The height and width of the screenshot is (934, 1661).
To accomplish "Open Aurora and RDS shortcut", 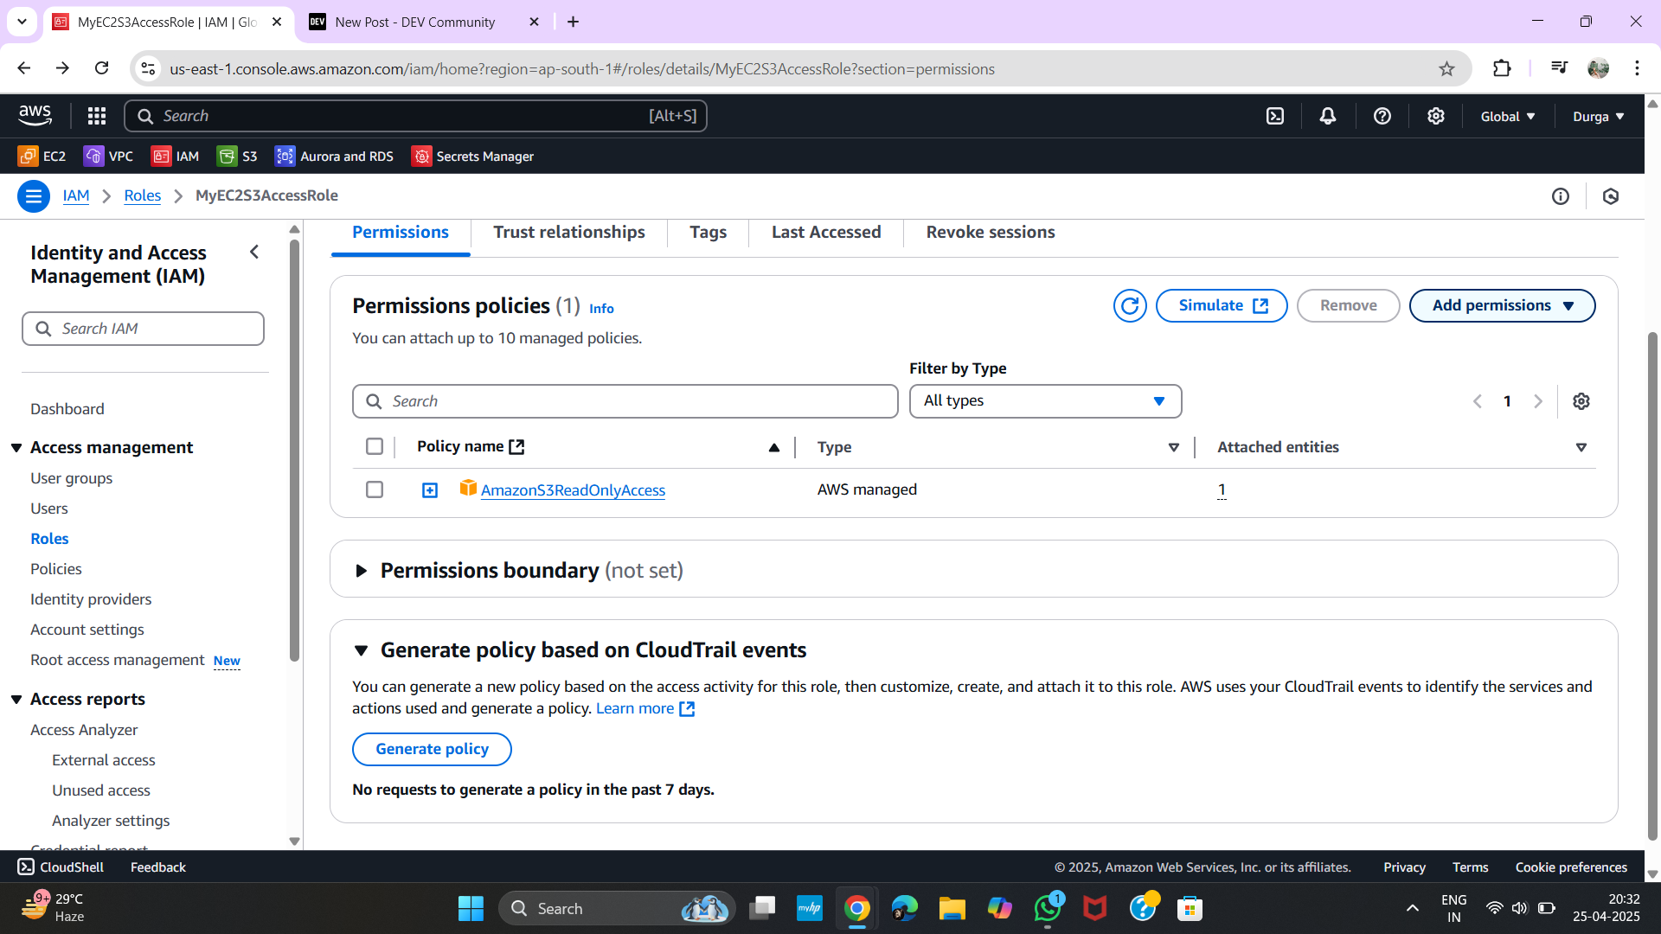I will coord(334,157).
